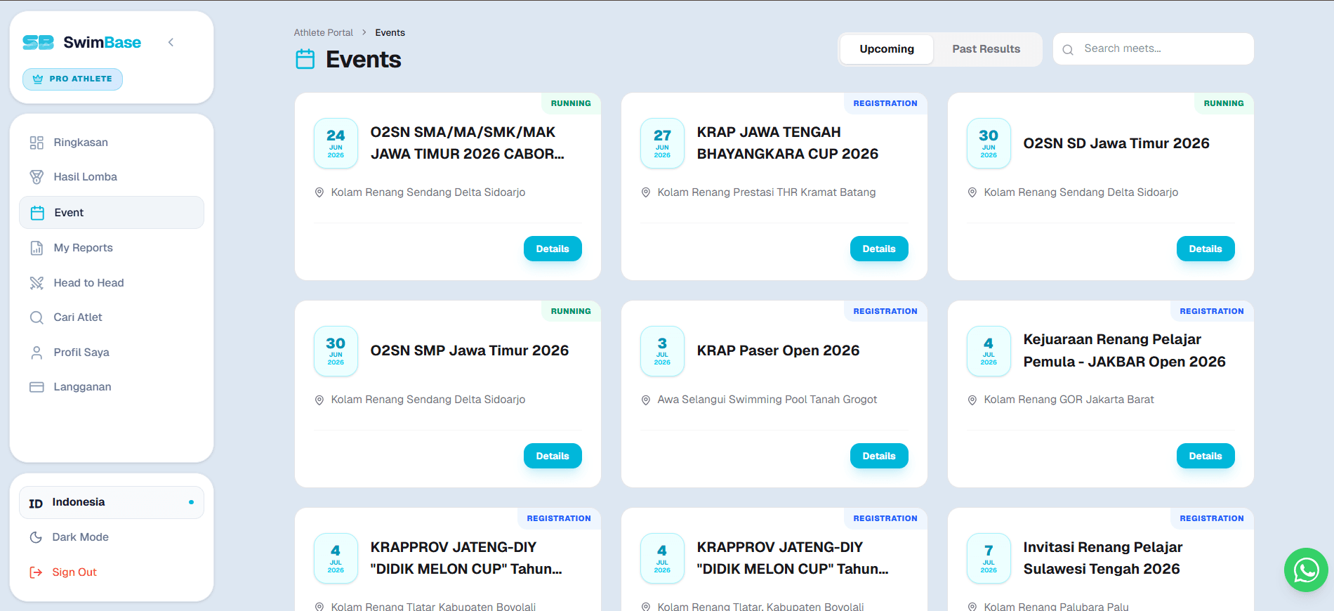The width and height of the screenshot is (1334, 611).
Task: Open Details for KRAP Paser Open 2026
Action: point(879,456)
